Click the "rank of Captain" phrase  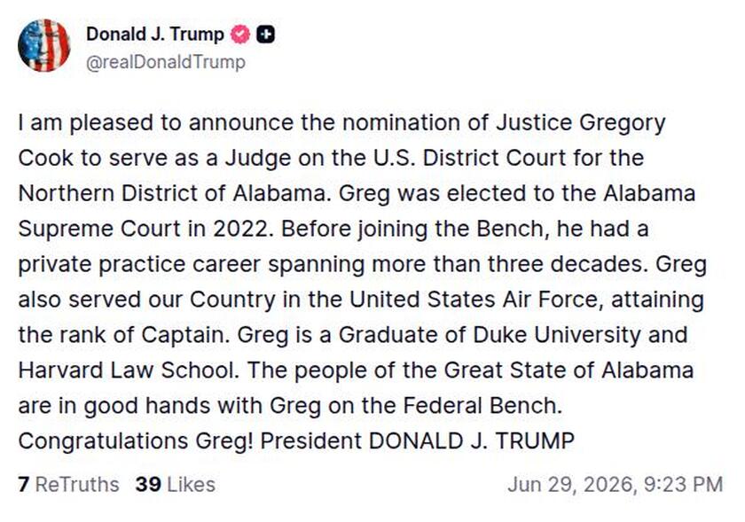[x=142, y=335]
